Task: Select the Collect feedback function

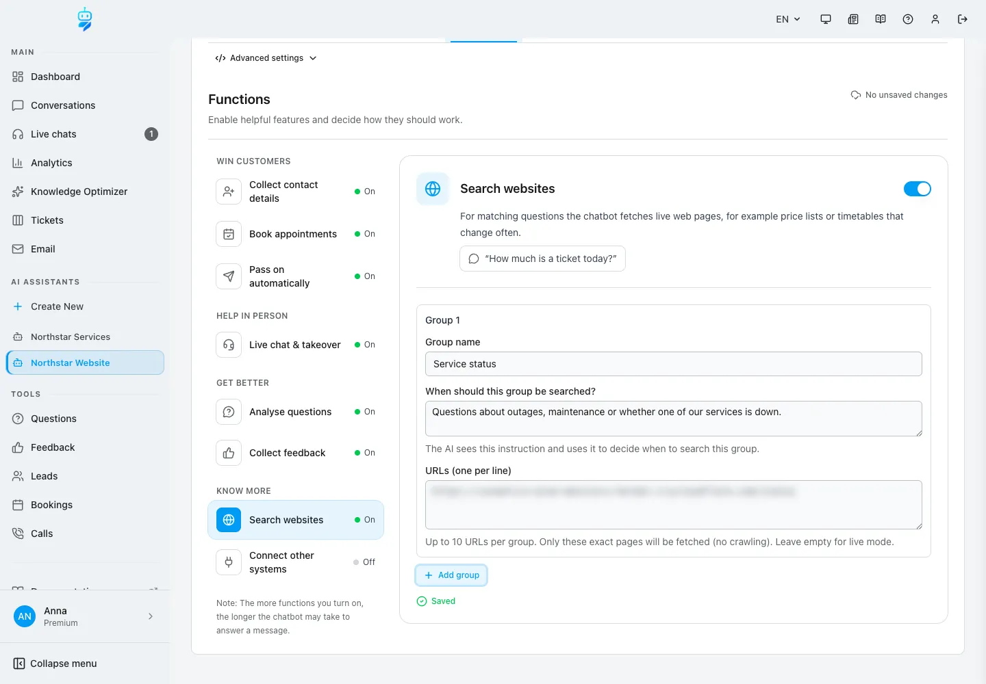Action: (x=296, y=453)
